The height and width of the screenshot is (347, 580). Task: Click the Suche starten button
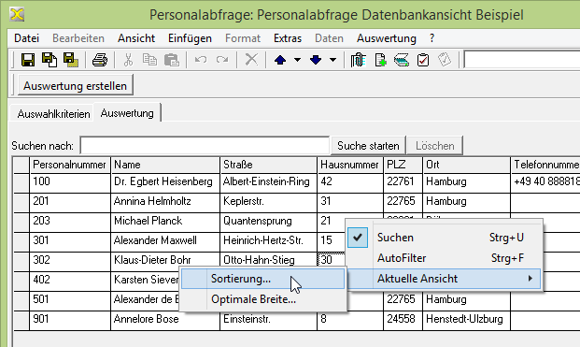(368, 146)
